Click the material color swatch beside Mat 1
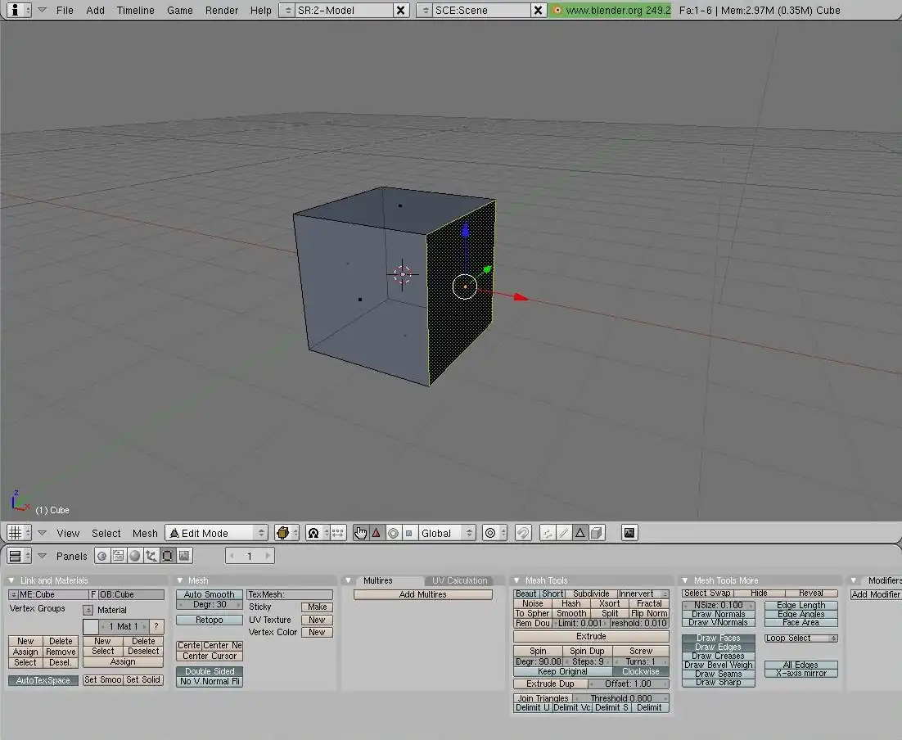The height and width of the screenshot is (740, 902). [90, 626]
